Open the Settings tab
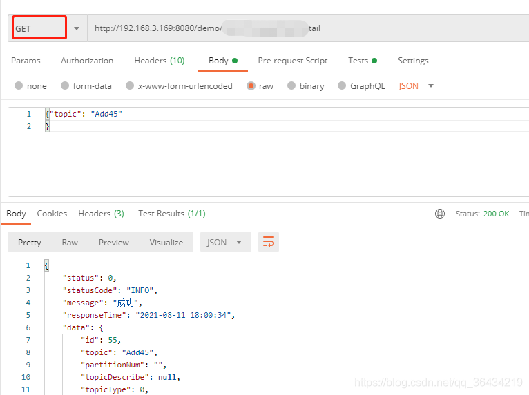The width and height of the screenshot is (529, 395). coord(413,61)
